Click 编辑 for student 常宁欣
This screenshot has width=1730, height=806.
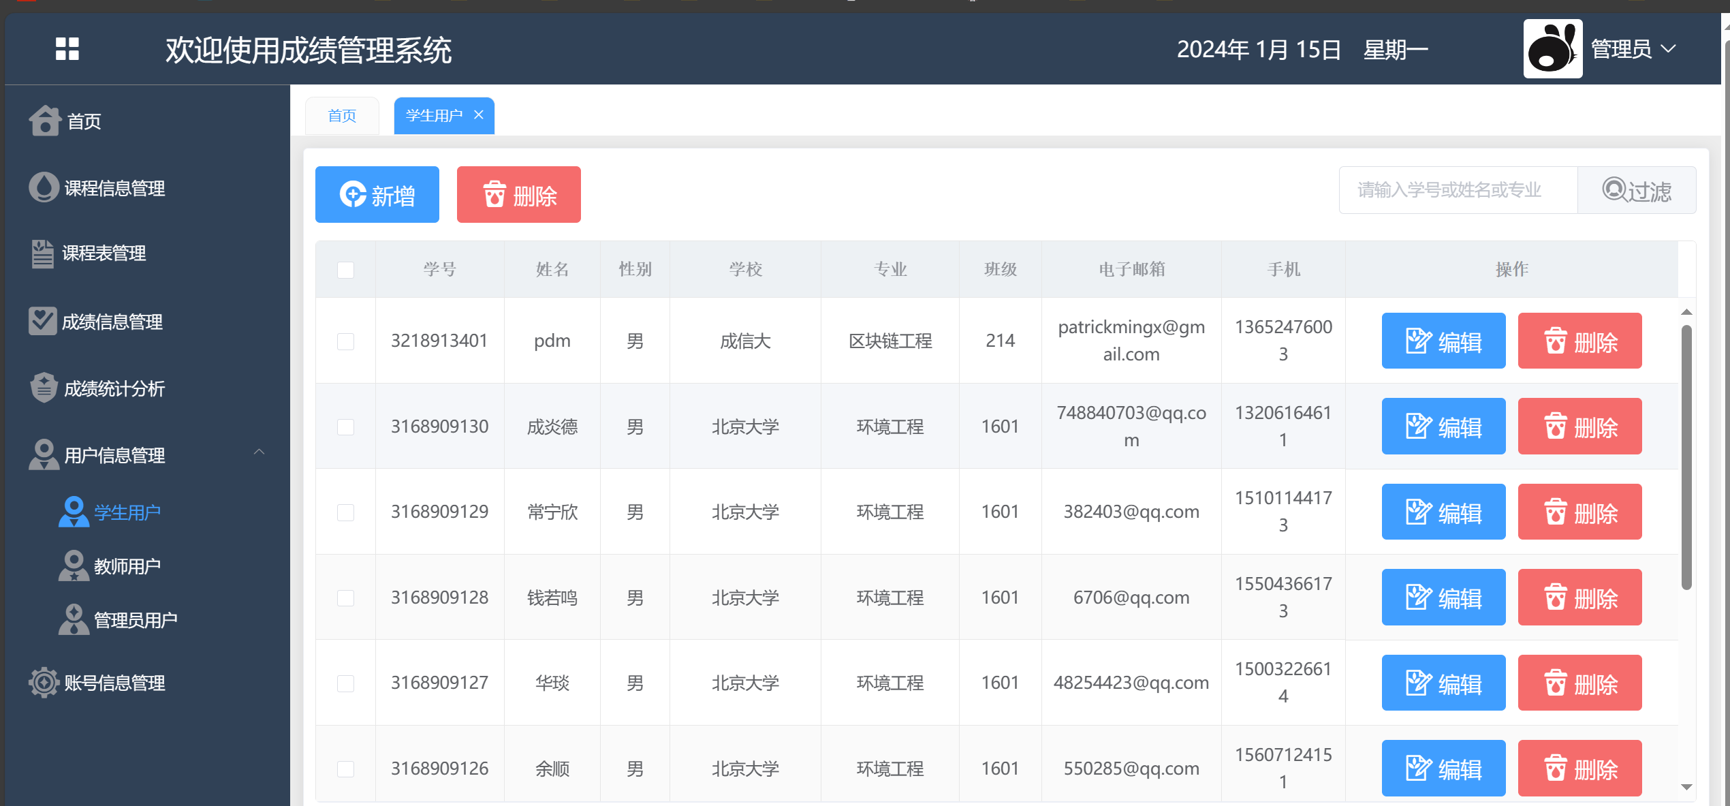pyautogui.click(x=1443, y=512)
